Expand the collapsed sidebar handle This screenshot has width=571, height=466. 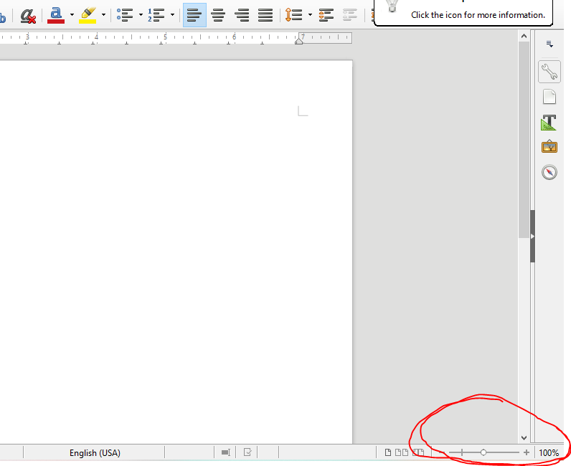point(532,237)
